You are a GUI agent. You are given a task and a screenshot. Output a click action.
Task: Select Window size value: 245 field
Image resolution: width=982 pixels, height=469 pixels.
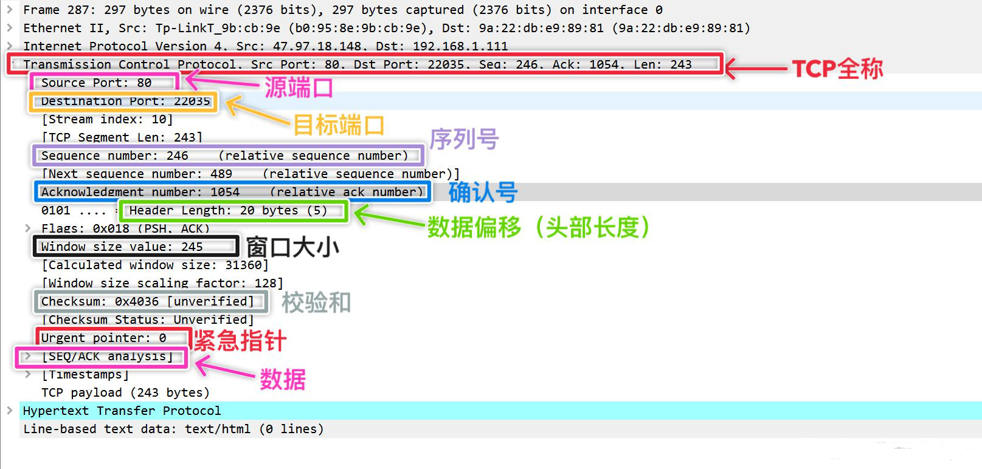tap(122, 247)
